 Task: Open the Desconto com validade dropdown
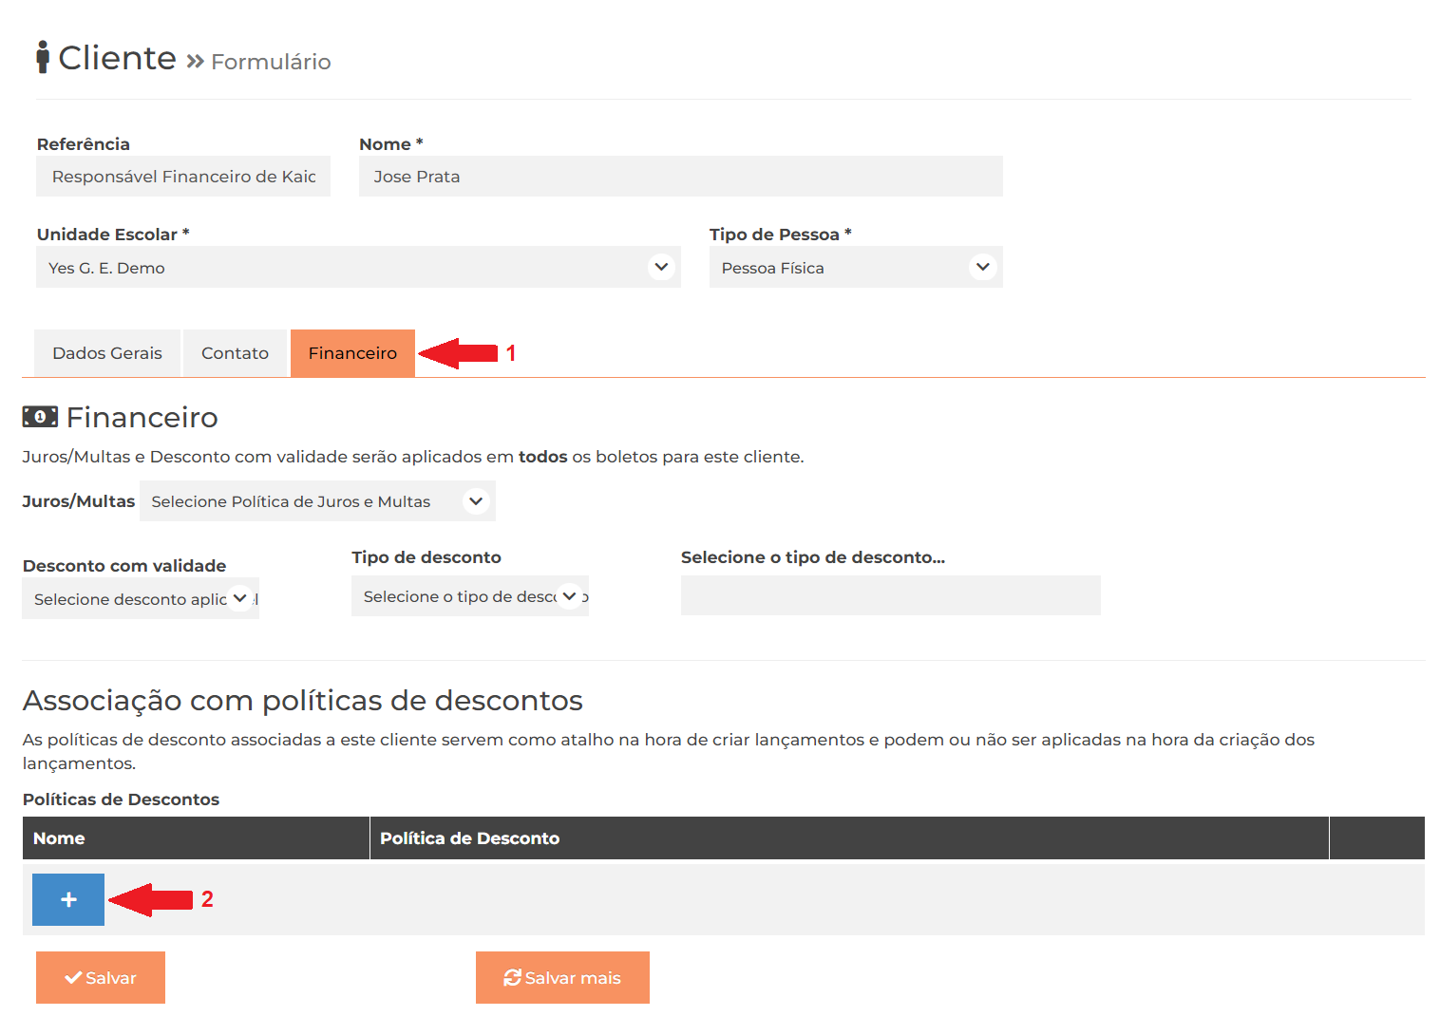[x=141, y=599]
